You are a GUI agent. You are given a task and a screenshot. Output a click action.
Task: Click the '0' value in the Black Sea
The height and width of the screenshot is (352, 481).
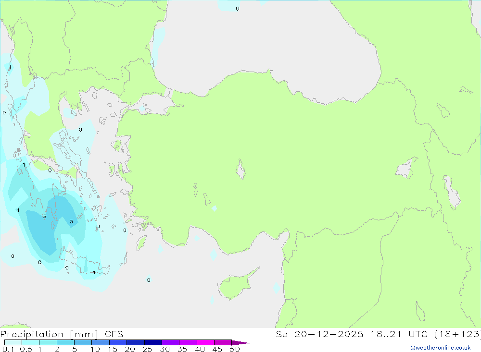coord(238,9)
